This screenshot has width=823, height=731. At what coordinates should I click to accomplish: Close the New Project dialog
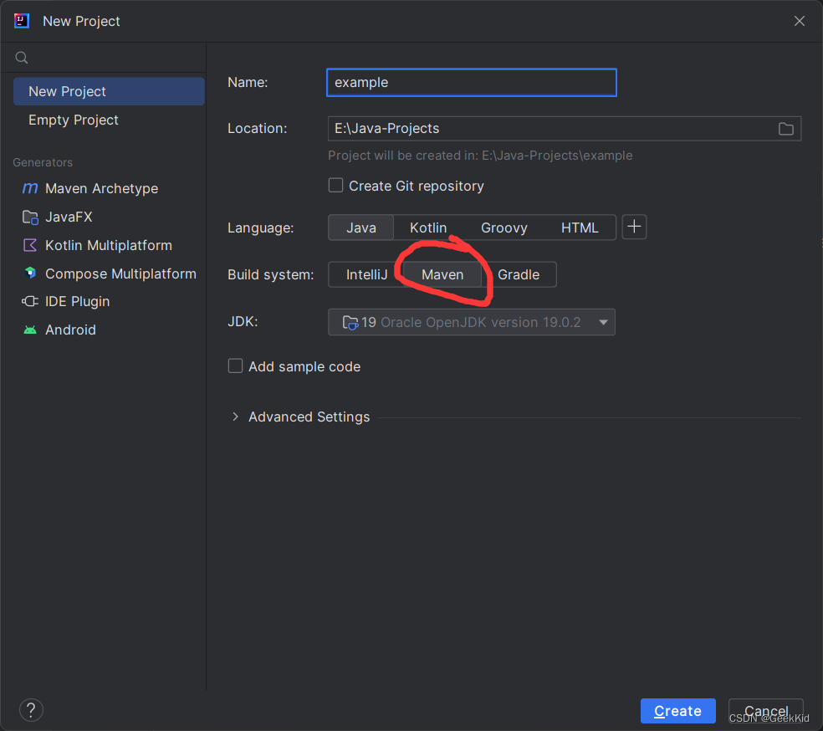click(800, 21)
